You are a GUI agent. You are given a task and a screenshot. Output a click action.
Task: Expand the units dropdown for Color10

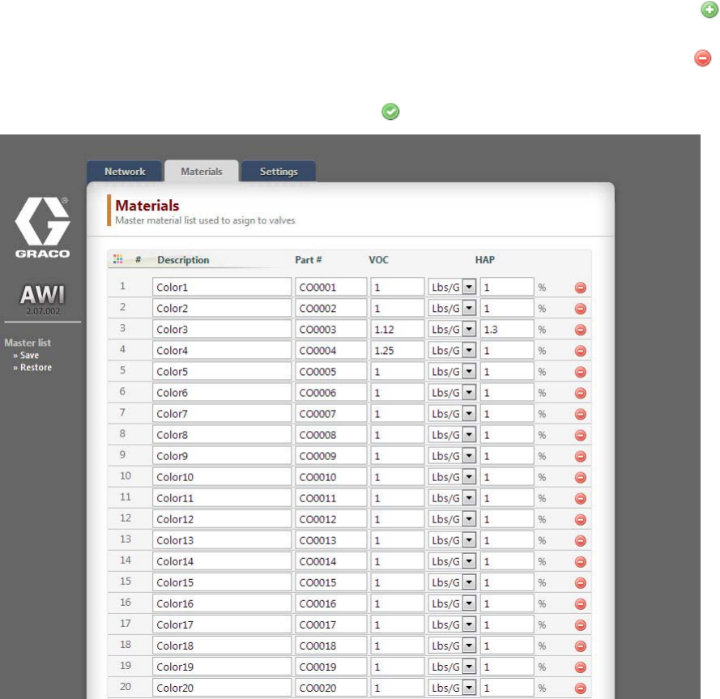pos(452,477)
